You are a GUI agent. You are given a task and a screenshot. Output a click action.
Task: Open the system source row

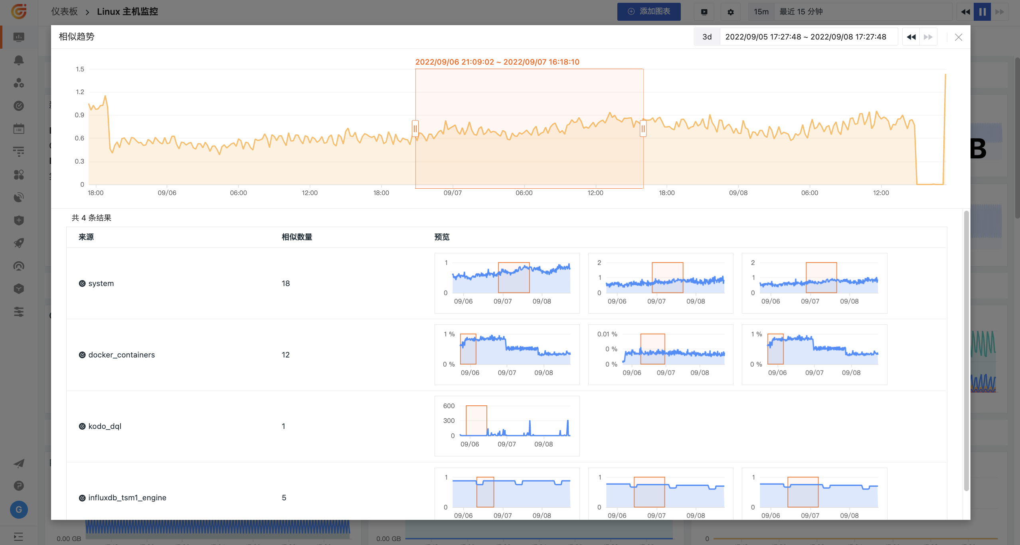point(506,283)
